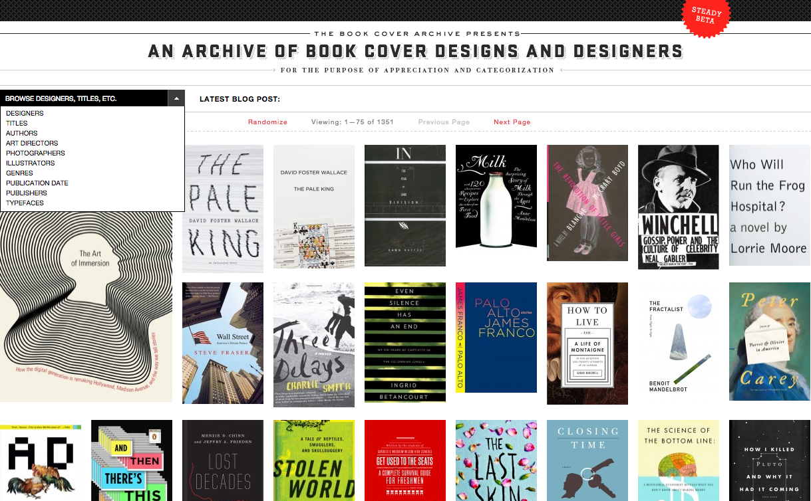Screen dimensions: 811x501
Task: Choose Illustrators from the browse menu
Action: click(31, 163)
